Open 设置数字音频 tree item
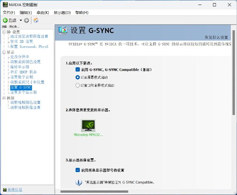 (x=22, y=77)
